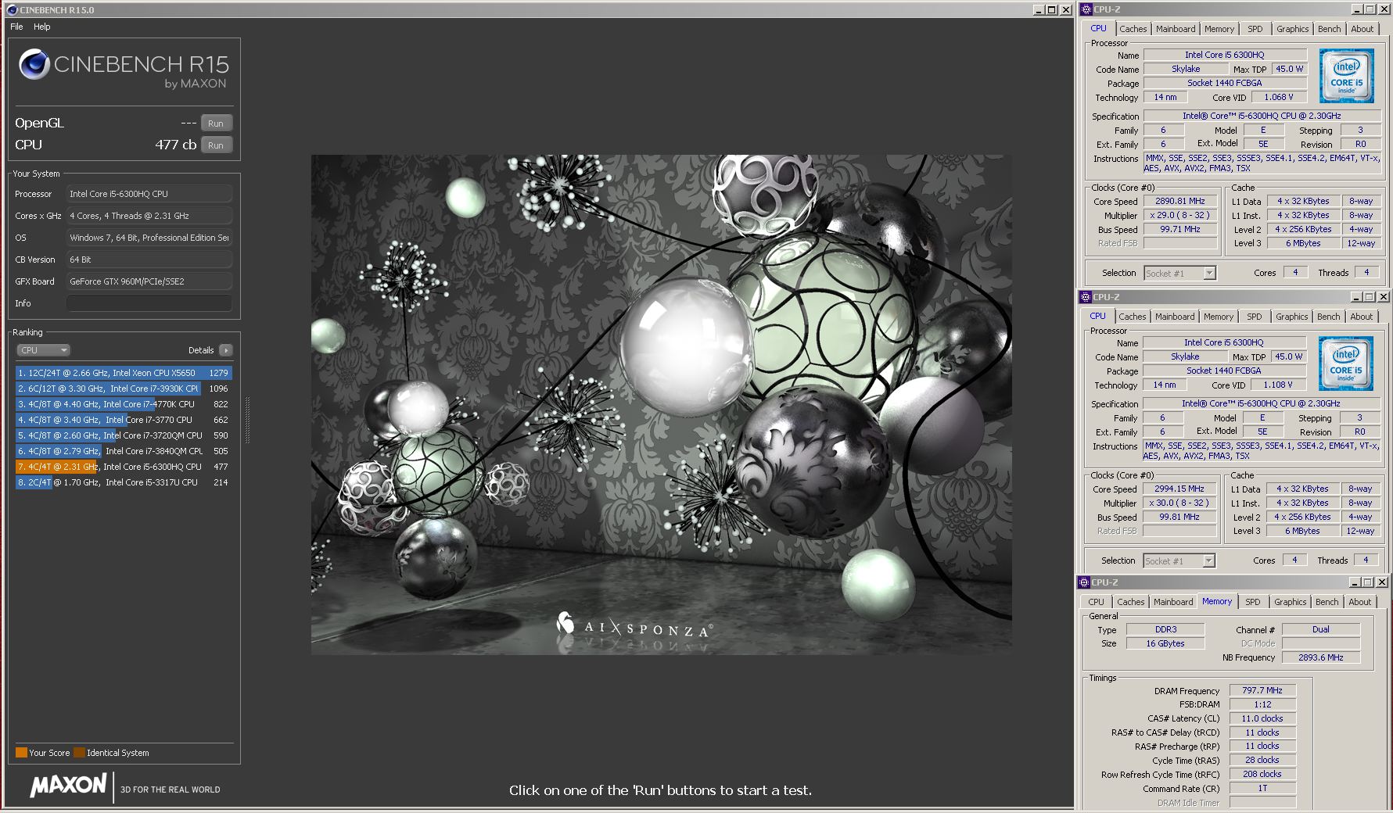1393x813 pixels.
Task: Click the brown Identical System legend swatch
Action: pyautogui.click(x=79, y=753)
